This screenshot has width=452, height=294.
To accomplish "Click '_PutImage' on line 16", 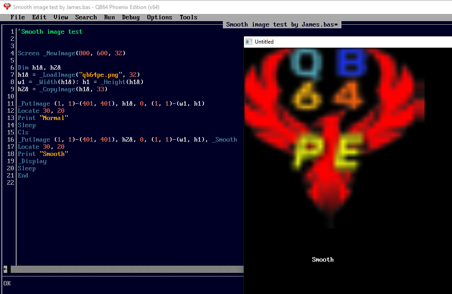I will [34, 140].
